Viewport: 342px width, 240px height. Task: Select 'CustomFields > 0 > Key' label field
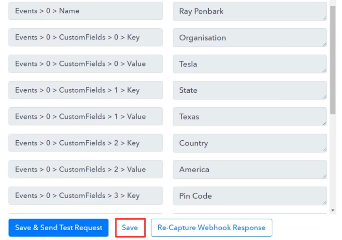point(86,37)
